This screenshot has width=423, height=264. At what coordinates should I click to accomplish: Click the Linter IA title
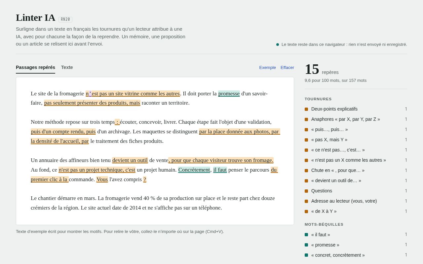(35, 17)
